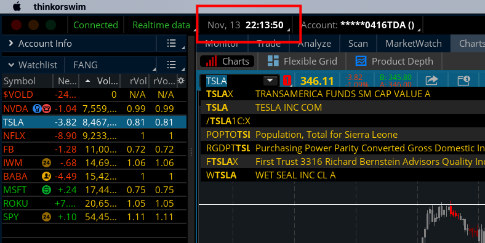The height and width of the screenshot is (243, 485).
Task: Open the Product Depth sub-tab
Action: [394, 62]
